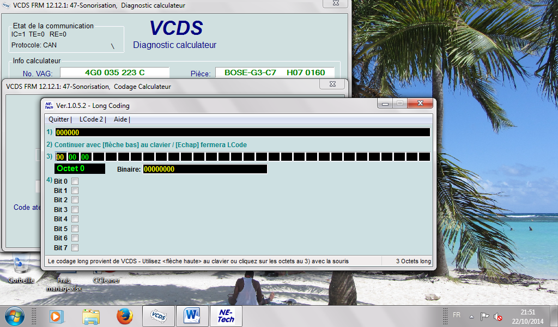Open Microsoft Word from the taskbar
The height and width of the screenshot is (327, 558).
[x=192, y=316]
